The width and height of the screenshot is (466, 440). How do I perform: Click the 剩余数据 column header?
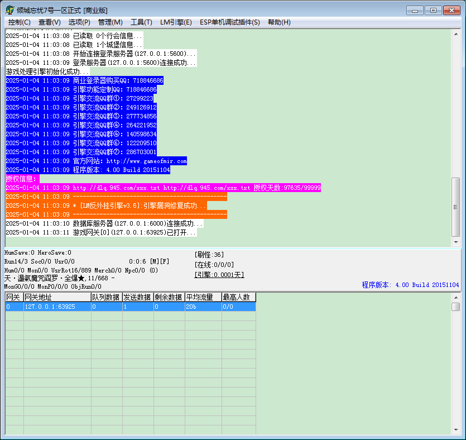[x=169, y=297]
